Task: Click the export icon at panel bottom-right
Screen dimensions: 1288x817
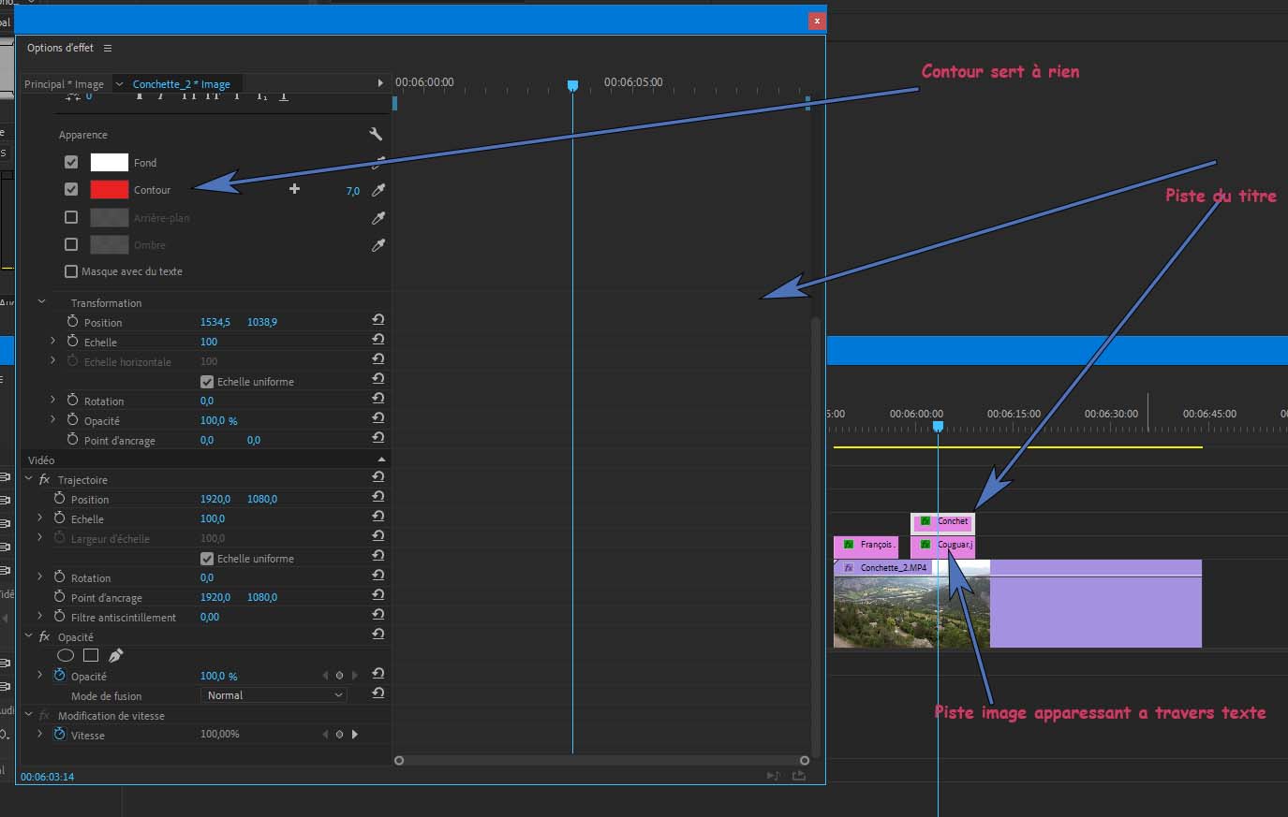Action: [x=799, y=776]
